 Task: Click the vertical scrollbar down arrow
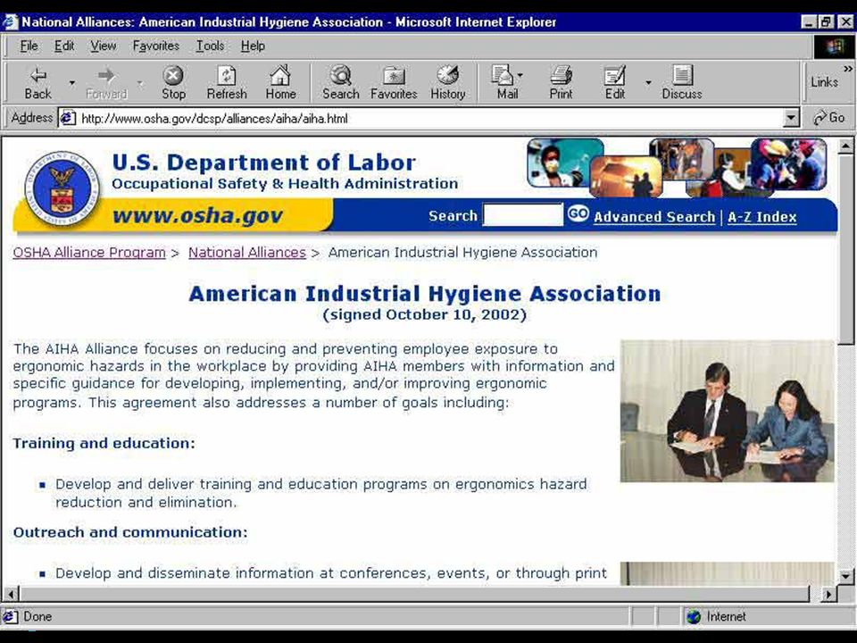pos(845,575)
